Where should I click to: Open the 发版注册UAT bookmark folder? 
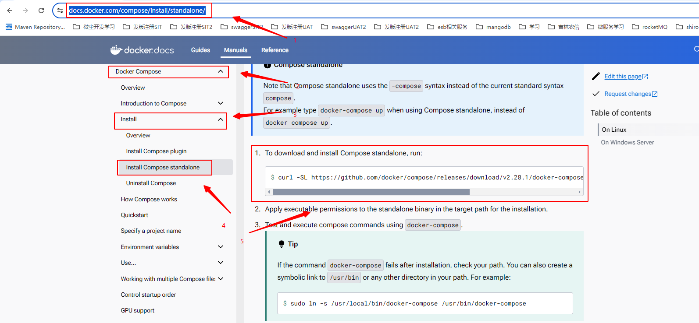pos(292,27)
